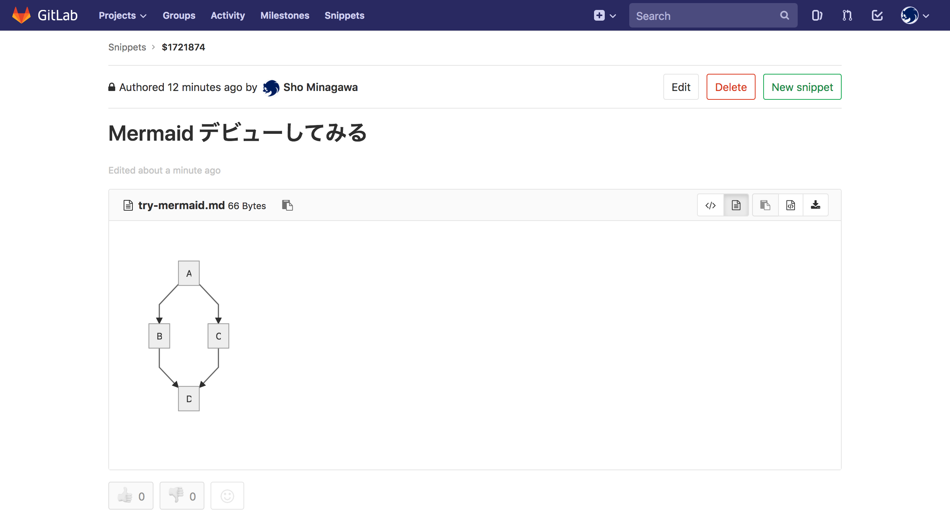Click inside the Search field
The image size is (950, 510).
click(704, 15)
